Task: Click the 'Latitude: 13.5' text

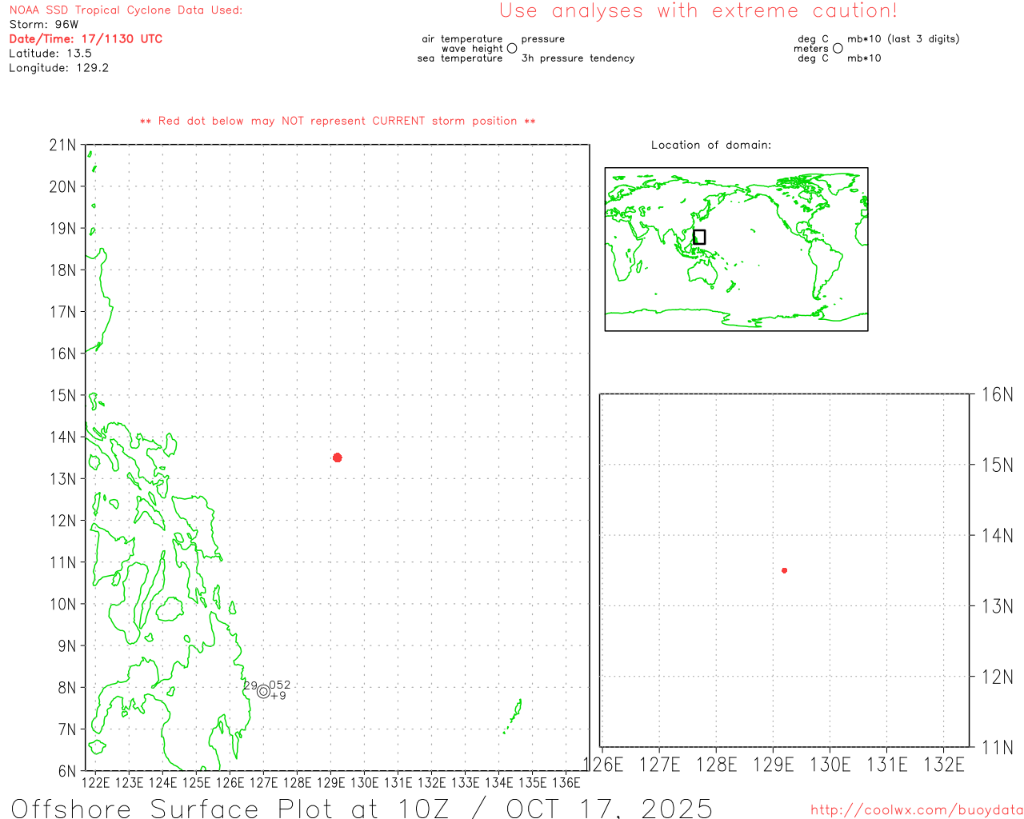Action: click(50, 54)
